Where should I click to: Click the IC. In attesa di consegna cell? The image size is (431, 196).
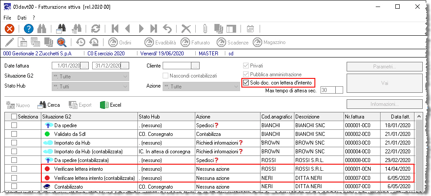[166, 152]
